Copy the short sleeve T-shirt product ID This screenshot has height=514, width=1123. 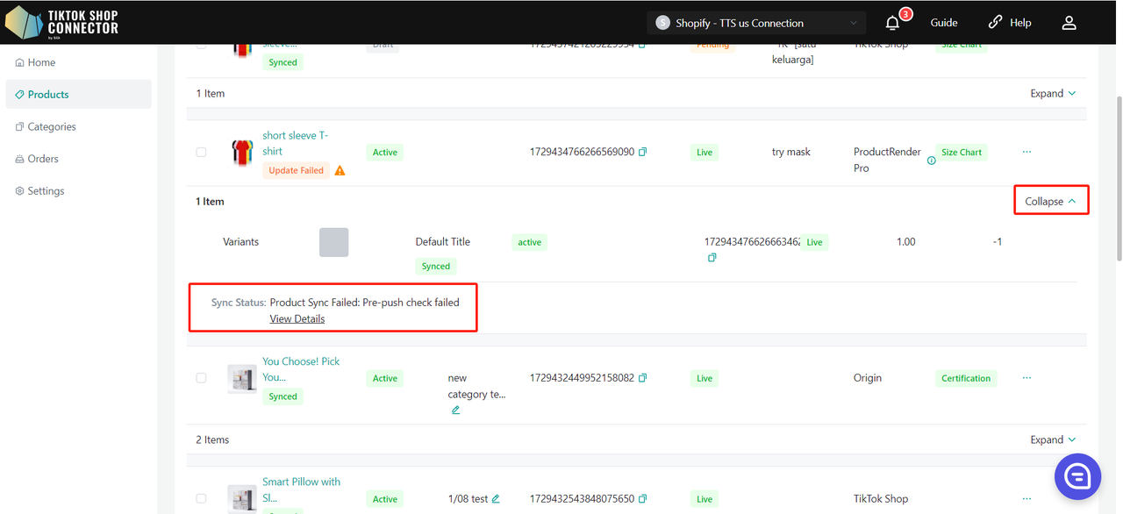(x=642, y=152)
